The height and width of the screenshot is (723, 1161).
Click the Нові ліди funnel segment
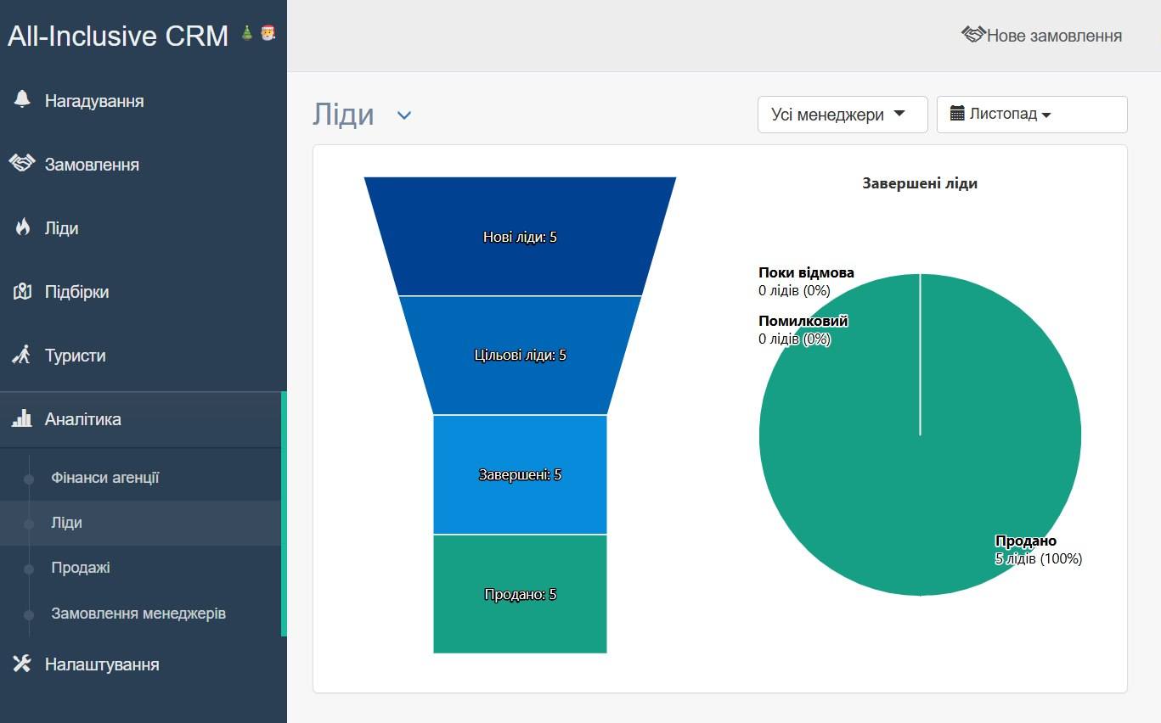click(520, 237)
